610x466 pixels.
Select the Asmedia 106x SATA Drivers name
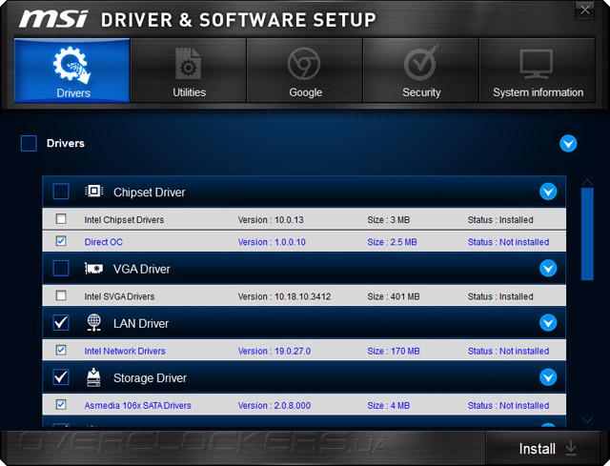(137, 405)
